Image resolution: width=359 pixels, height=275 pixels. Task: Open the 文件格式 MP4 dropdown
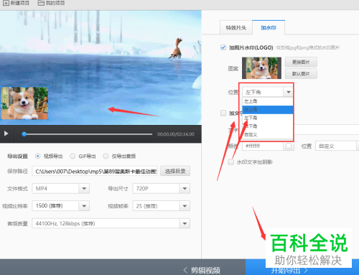pyautogui.click(x=61, y=189)
